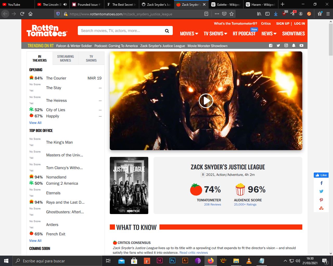Viewport: 333px width, 266px height.
Task: Open Firefox account icon
Action: pyautogui.click(x=301, y=14)
